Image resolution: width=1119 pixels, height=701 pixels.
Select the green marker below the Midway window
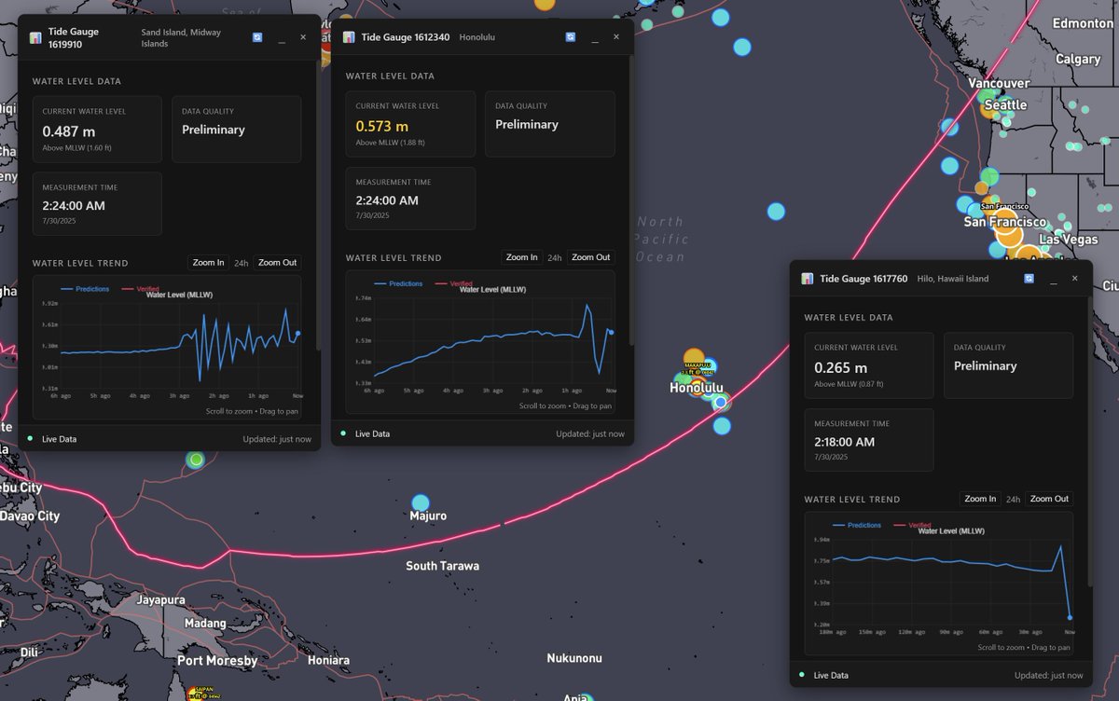[x=195, y=460]
